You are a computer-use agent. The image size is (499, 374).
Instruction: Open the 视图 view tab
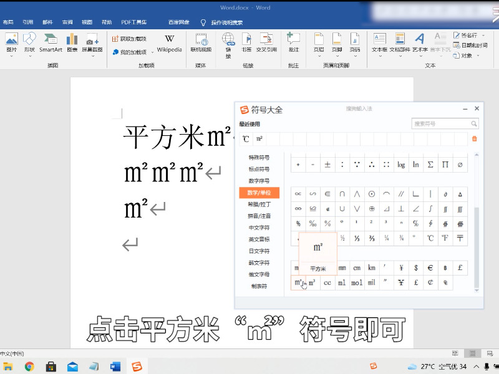pyautogui.click(x=87, y=22)
